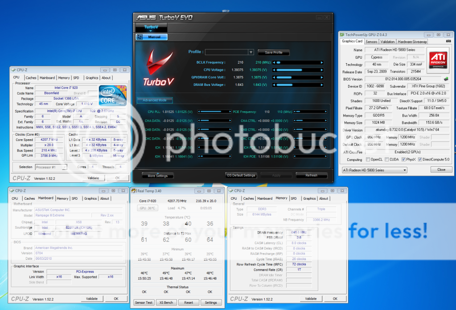The height and width of the screenshot is (310, 456).
Task: Click Sensor Test in Real Temp
Action: [x=144, y=302]
